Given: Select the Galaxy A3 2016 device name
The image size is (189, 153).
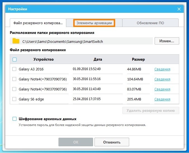Looking at the screenshot, I should 31,69.
